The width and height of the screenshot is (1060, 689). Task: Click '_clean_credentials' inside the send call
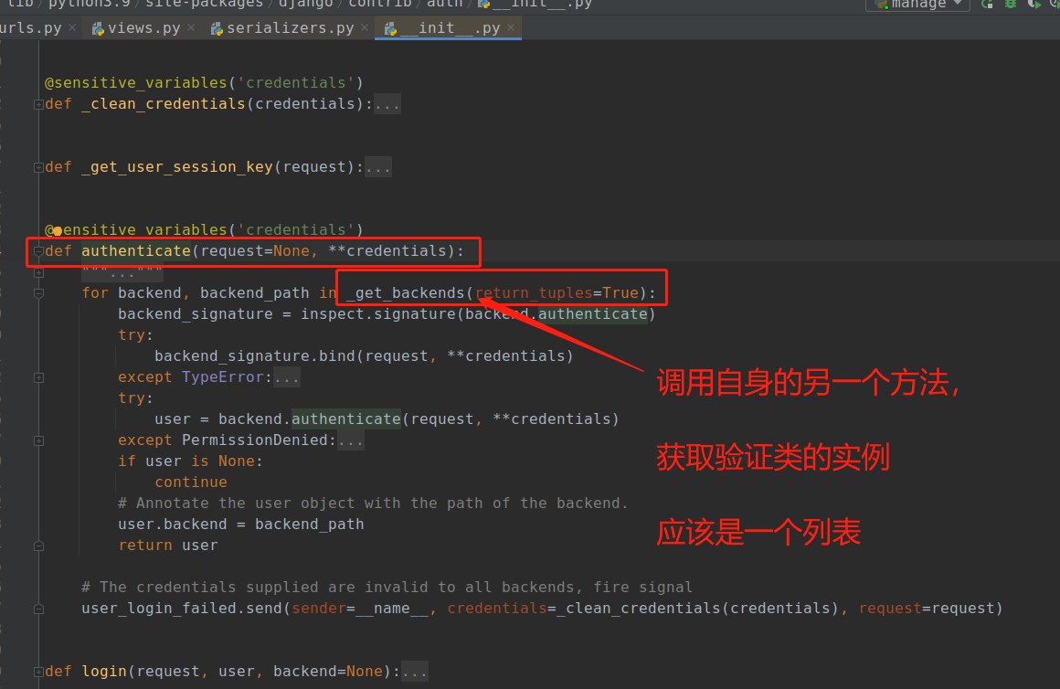pyautogui.click(x=638, y=608)
